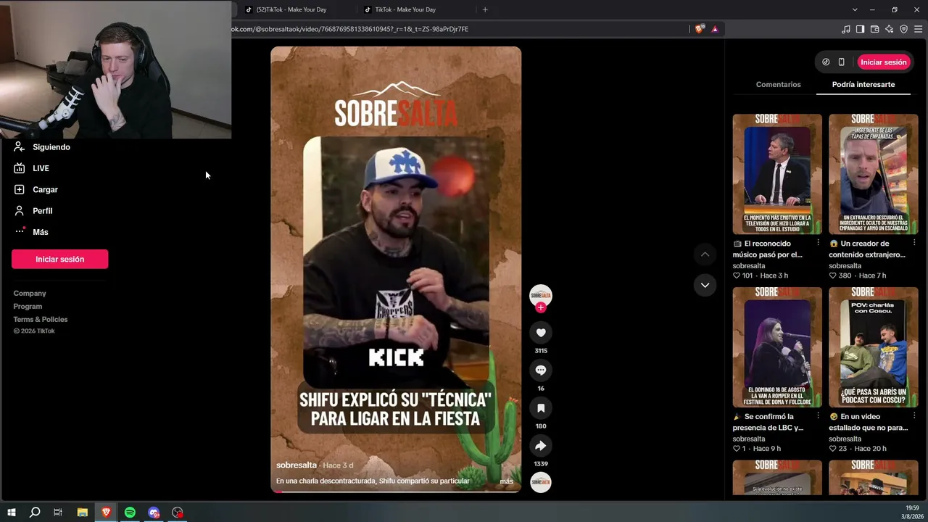Expand Terms & Policies footer section

(41, 320)
